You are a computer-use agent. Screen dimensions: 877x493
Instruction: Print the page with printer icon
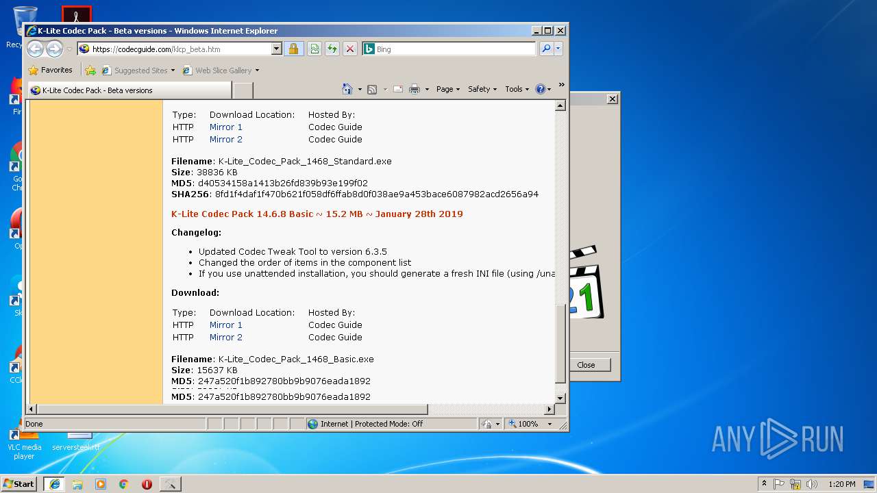[415, 89]
